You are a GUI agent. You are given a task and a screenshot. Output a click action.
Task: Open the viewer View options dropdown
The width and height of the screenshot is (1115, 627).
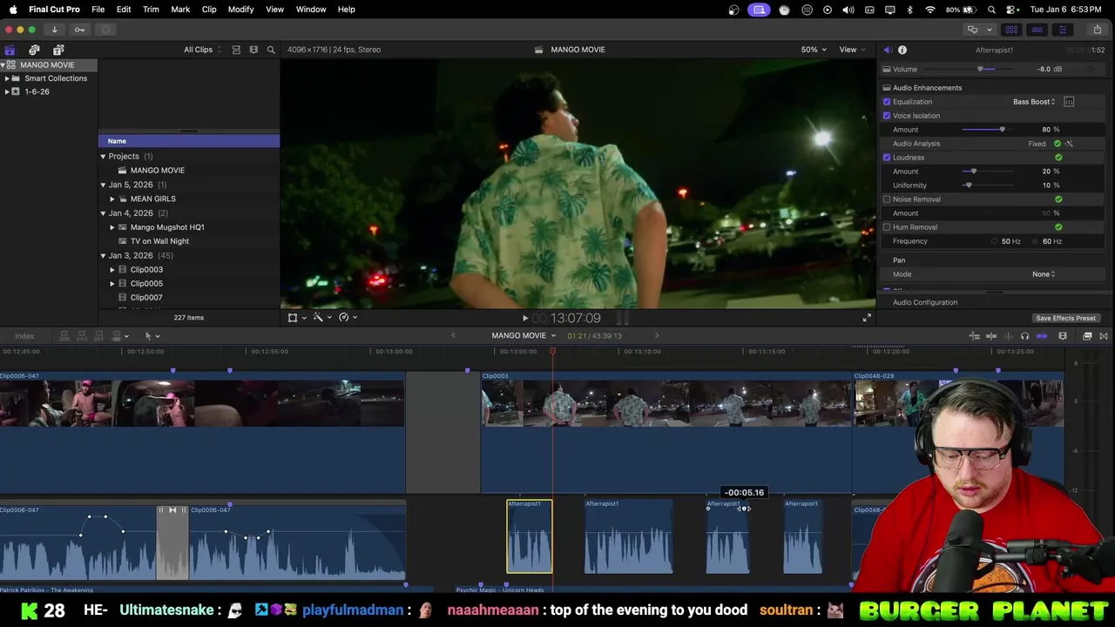pos(852,50)
